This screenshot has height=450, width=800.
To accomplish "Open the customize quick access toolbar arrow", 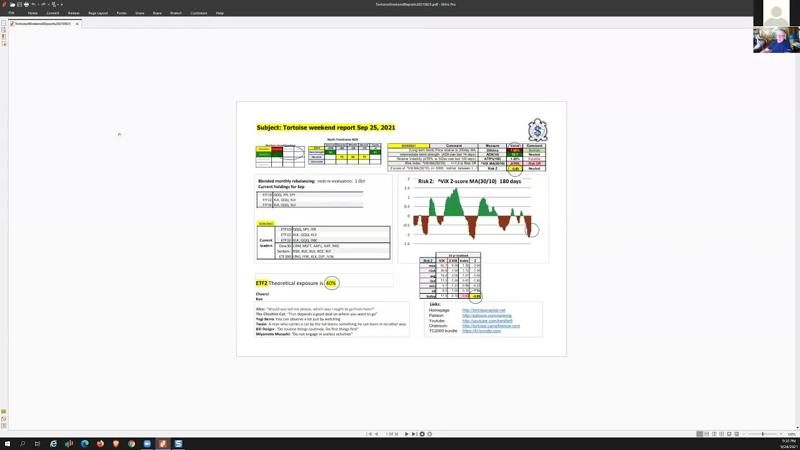I will (x=62, y=4).
